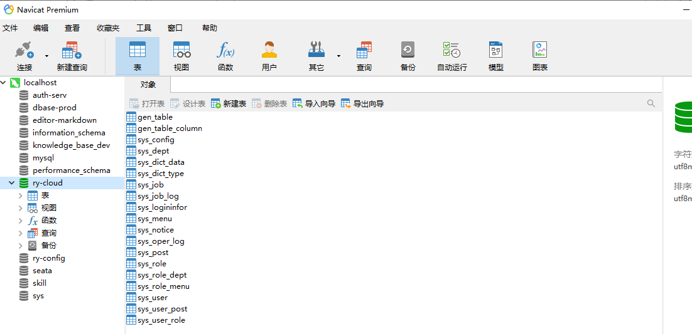Select the information_schema database
This screenshot has width=692, height=334.
(69, 133)
